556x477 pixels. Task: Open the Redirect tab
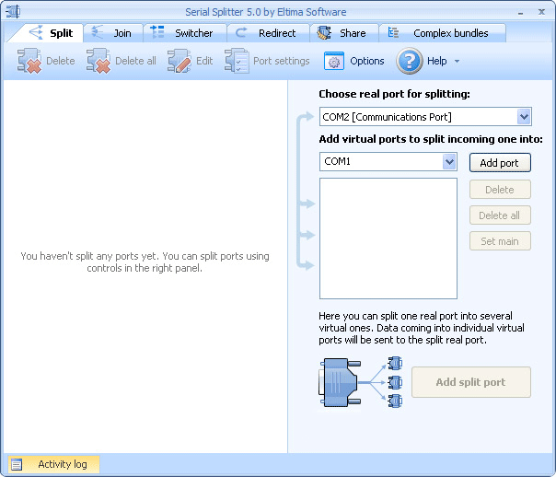(x=267, y=33)
